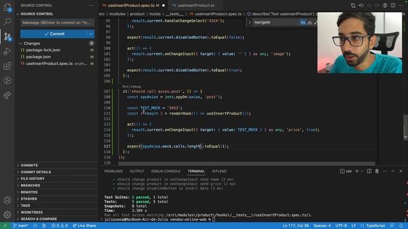Select the Source Control activity icon
This screenshot has height=229, width=408.
point(7,36)
